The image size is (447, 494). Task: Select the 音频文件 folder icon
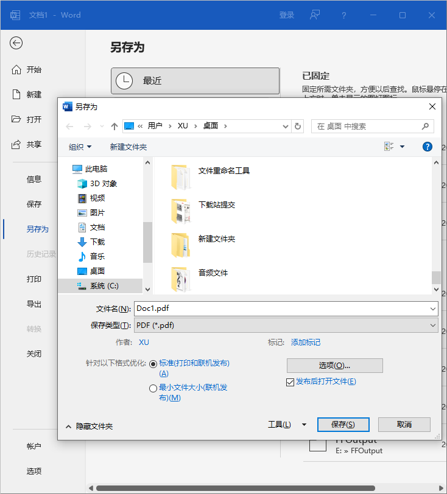coord(180,279)
